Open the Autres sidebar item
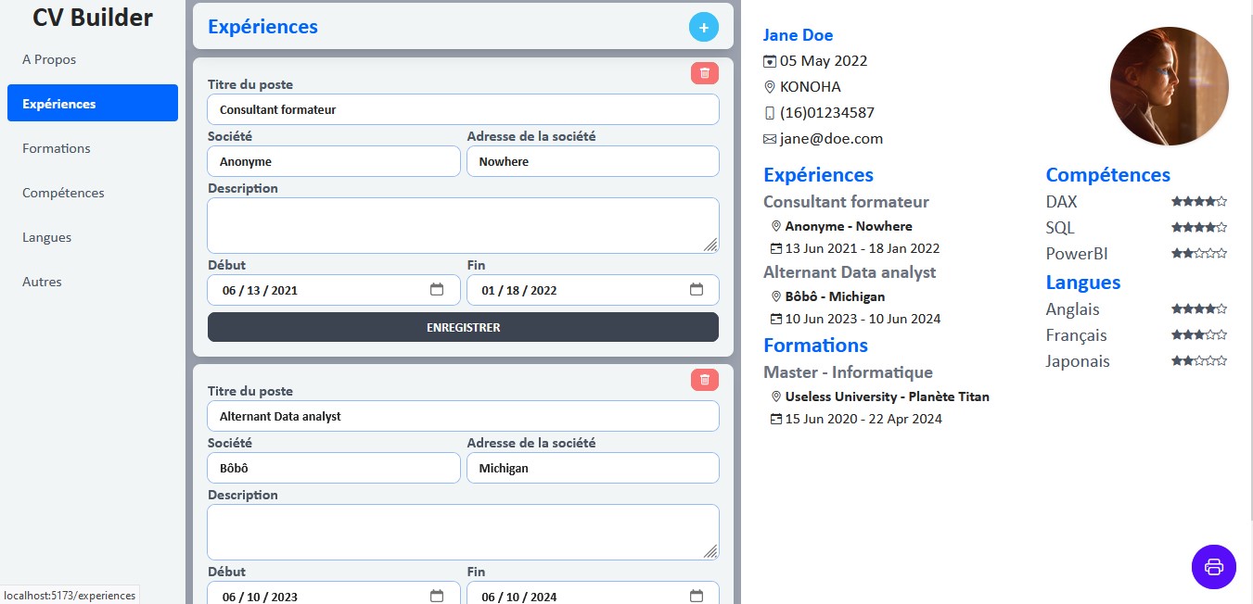The height and width of the screenshot is (604, 1253). click(42, 282)
